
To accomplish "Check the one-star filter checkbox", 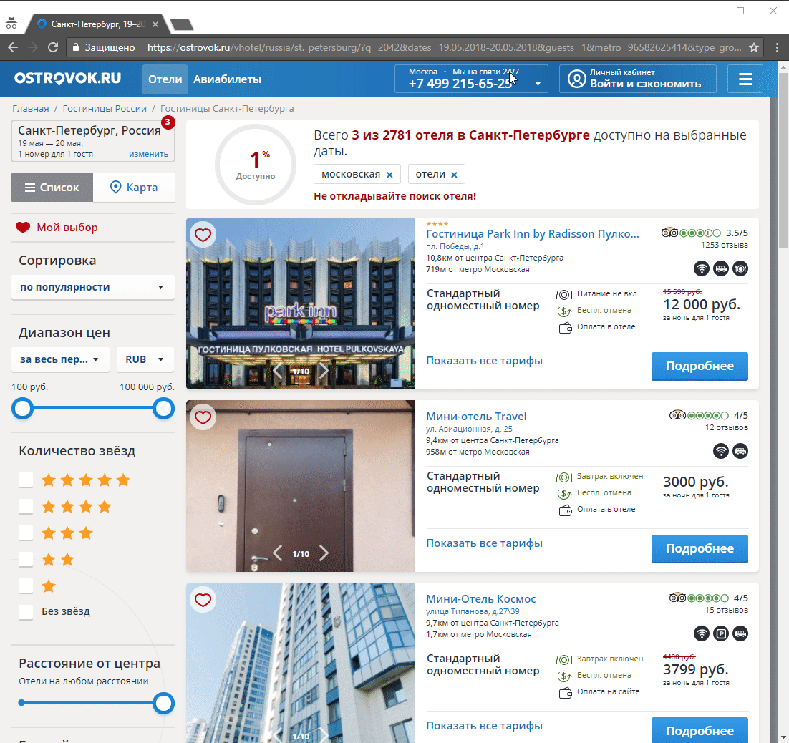I will (26, 586).
